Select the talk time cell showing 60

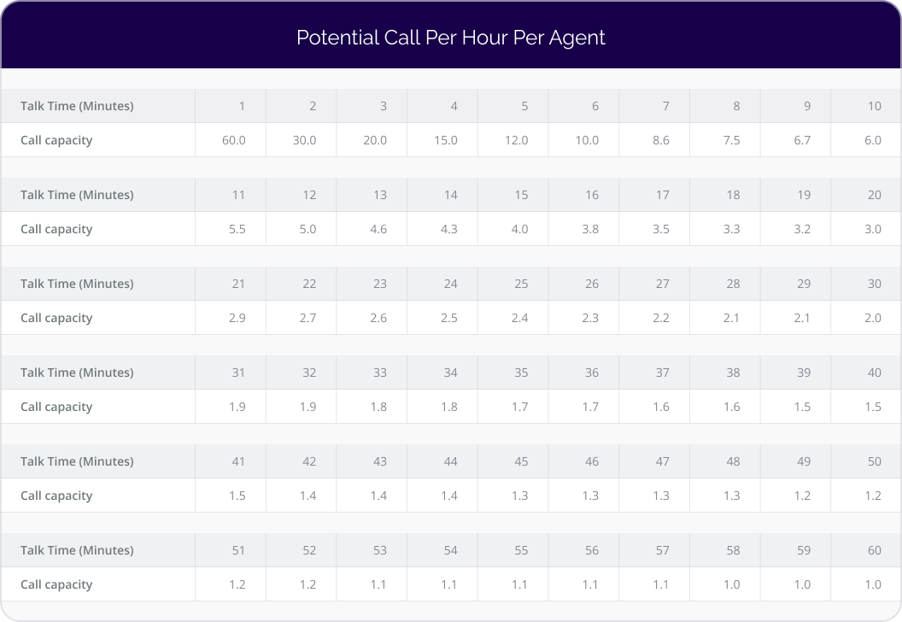point(866,550)
